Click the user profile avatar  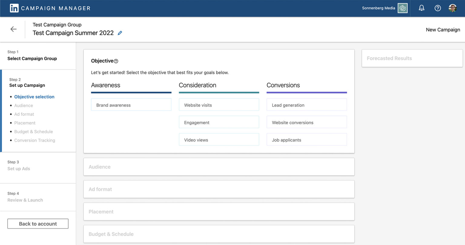[x=453, y=8]
